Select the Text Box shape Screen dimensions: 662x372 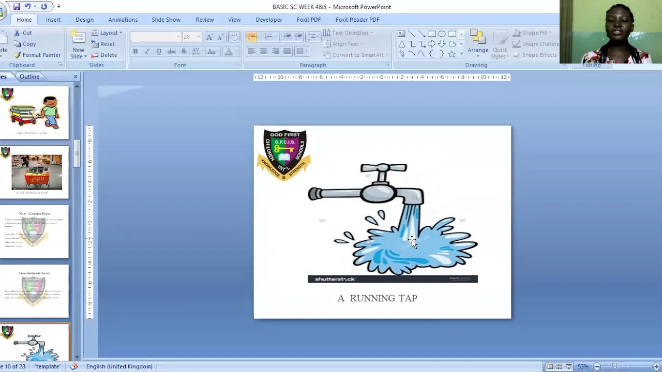coord(401,34)
